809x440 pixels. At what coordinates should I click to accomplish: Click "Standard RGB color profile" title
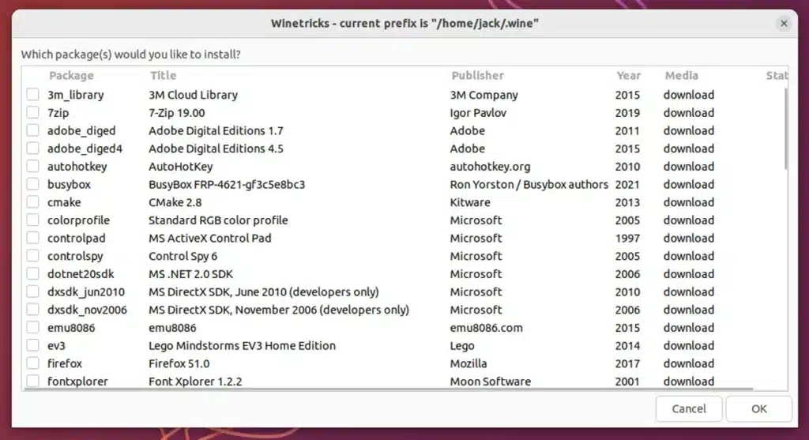point(218,220)
